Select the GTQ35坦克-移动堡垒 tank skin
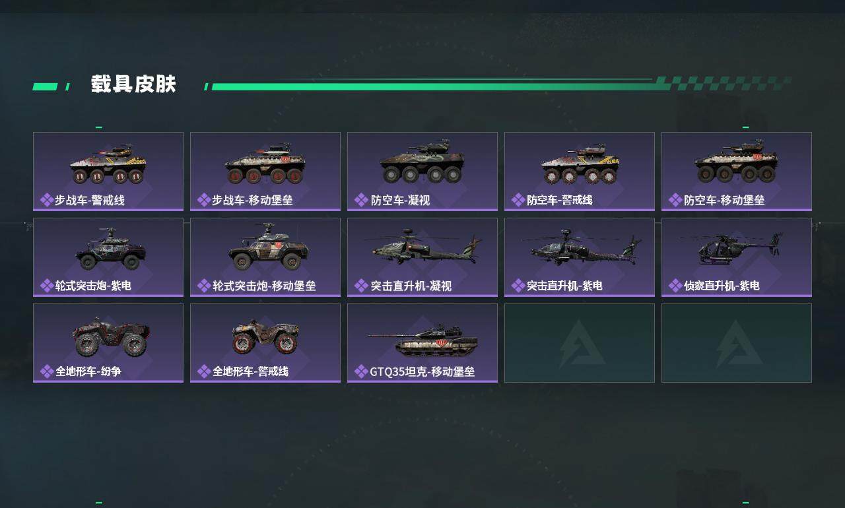The height and width of the screenshot is (508, 845). pos(422,343)
